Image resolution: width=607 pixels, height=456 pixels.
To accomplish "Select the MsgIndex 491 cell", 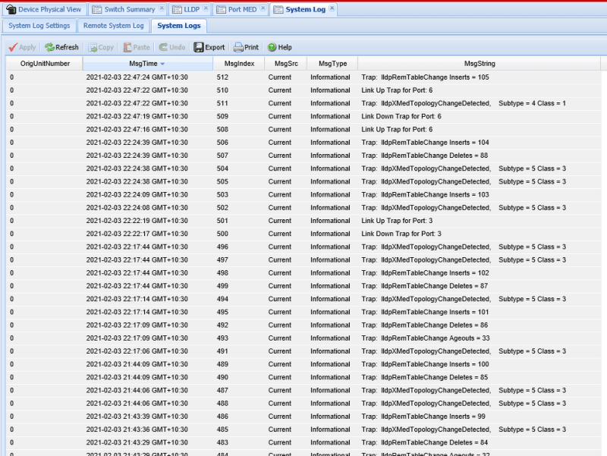I will [x=222, y=351].
